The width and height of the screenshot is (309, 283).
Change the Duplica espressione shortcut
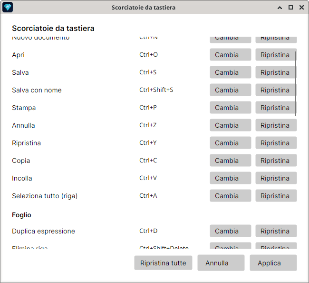(x=231, y=231)
